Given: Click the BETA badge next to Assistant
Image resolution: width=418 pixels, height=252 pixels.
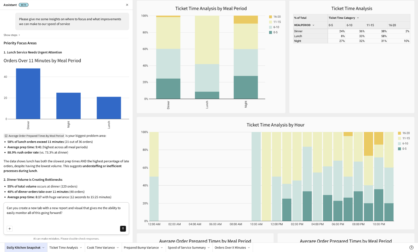Looking at the screenshot, I should [x=24, y=5].
